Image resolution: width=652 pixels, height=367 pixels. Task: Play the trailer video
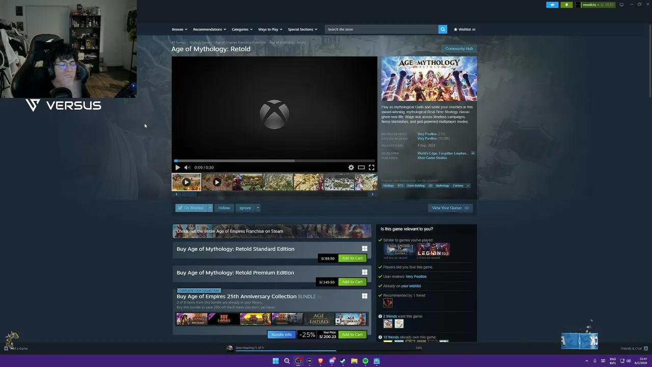pos(177,167)
